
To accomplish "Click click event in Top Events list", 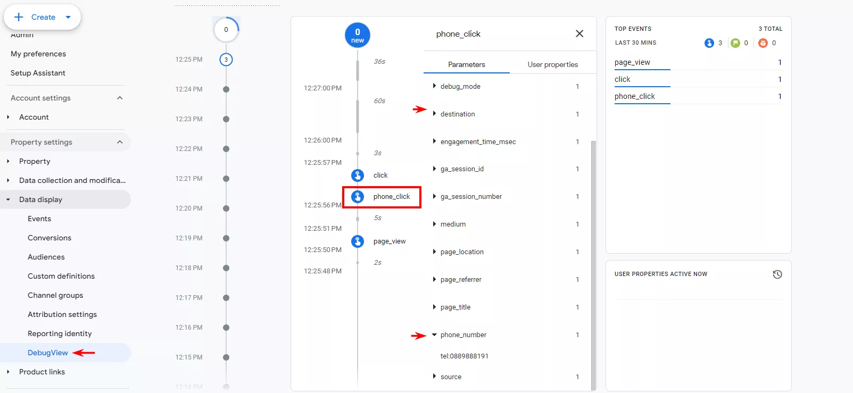I will 622,79.
